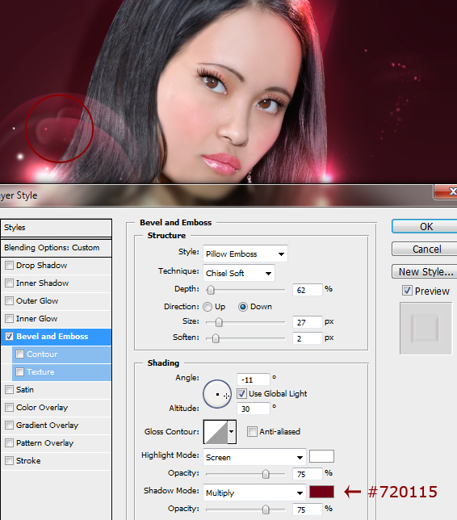Uncheck the Preview checkbox

(407, 291)
